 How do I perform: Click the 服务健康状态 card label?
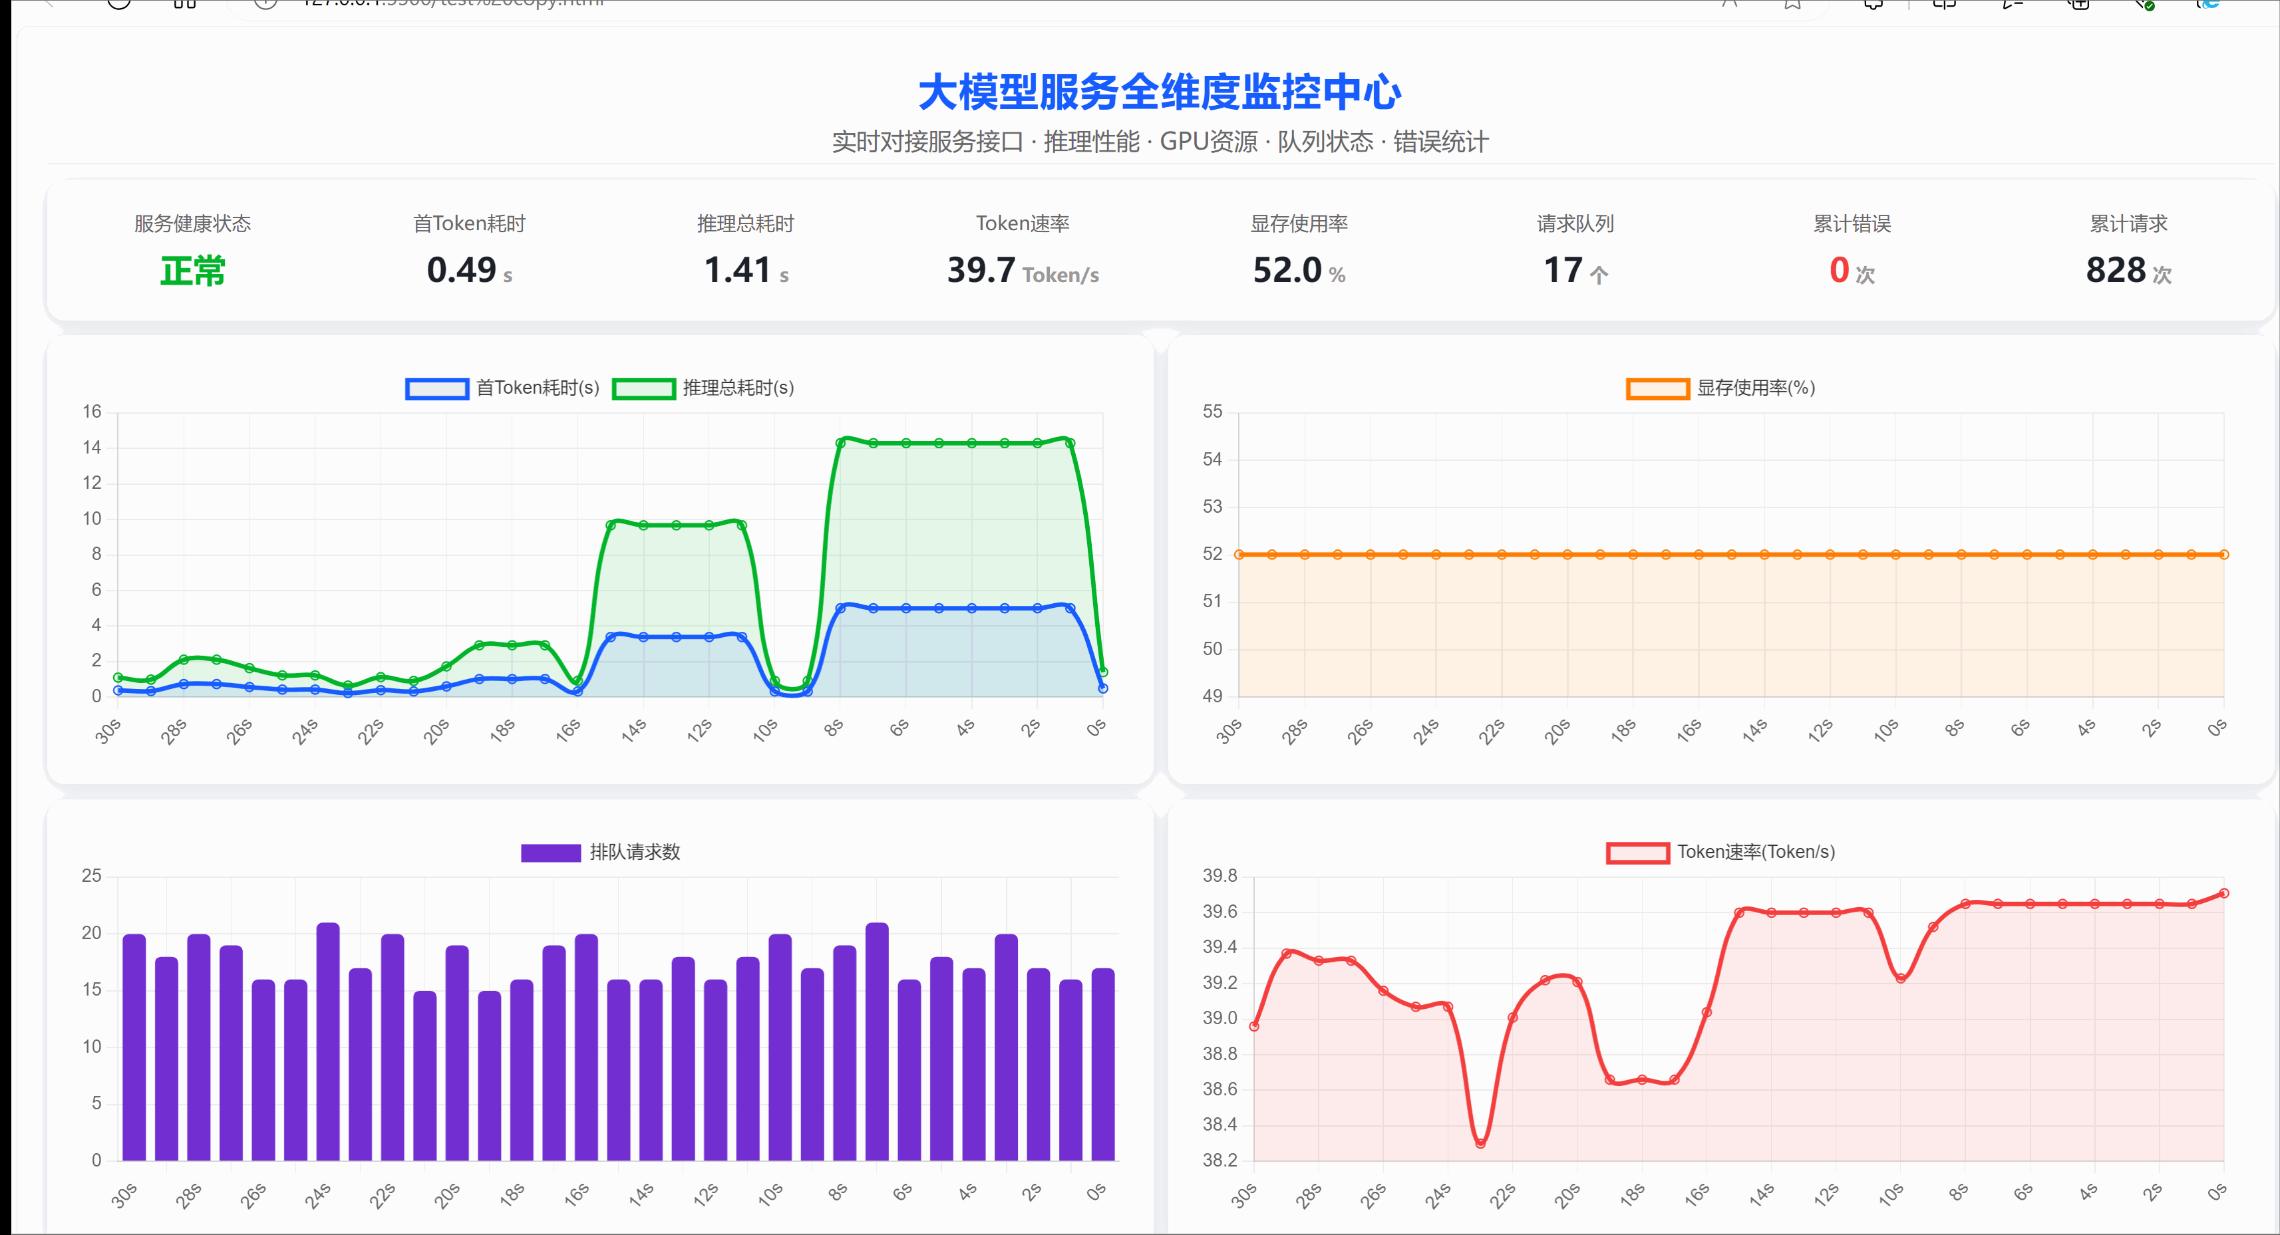coord(193,224)
